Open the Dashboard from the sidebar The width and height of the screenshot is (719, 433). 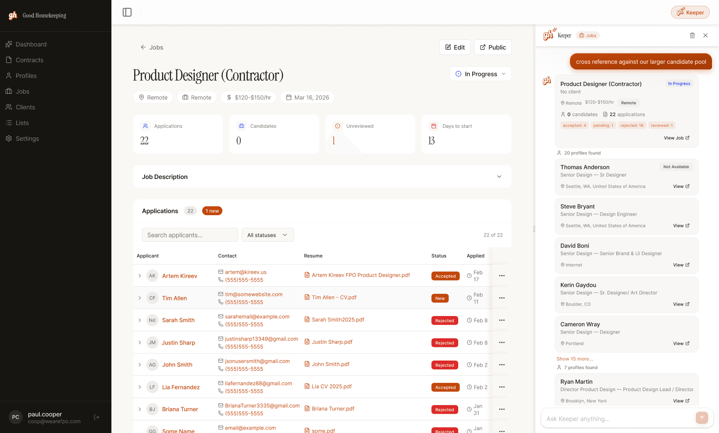(31, 44)
